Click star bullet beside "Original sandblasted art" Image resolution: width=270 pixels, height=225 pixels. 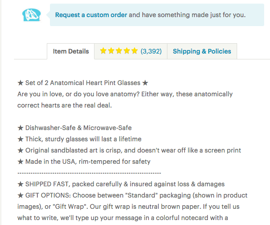coord(21,150)
